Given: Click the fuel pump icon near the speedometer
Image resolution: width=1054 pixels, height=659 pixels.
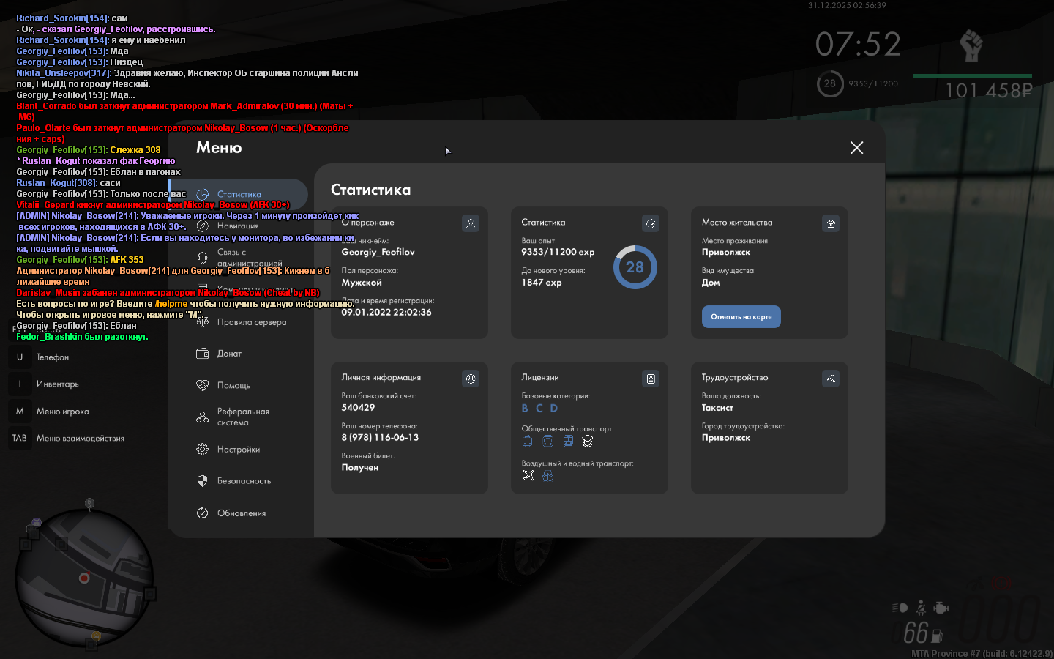Looking at the screenshot, I should pos(937,636).
